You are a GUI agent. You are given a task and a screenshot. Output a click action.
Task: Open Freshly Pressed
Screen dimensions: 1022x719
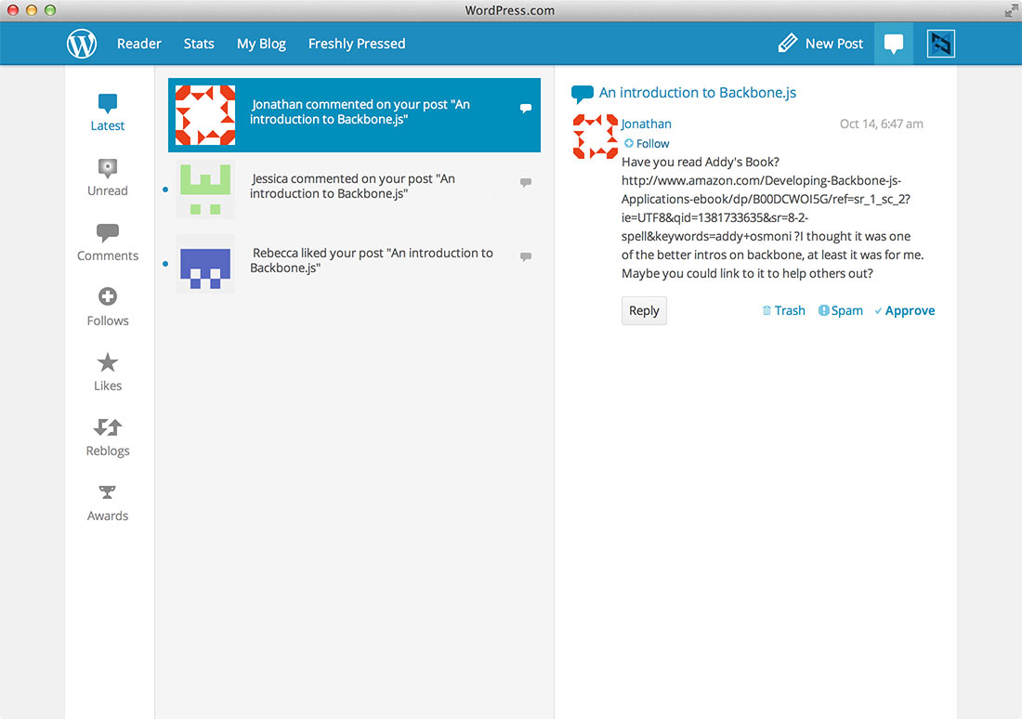point(357,43)
